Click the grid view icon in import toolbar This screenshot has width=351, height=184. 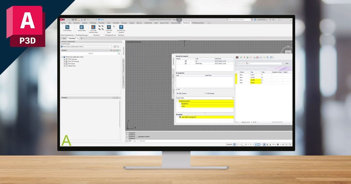[x=237, y=58]
